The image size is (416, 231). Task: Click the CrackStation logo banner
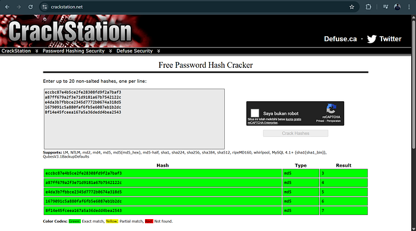tap(70, 32)
